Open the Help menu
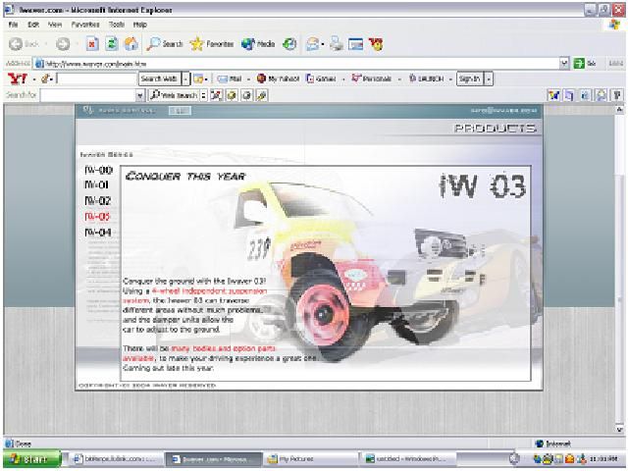 click(139, 25)
